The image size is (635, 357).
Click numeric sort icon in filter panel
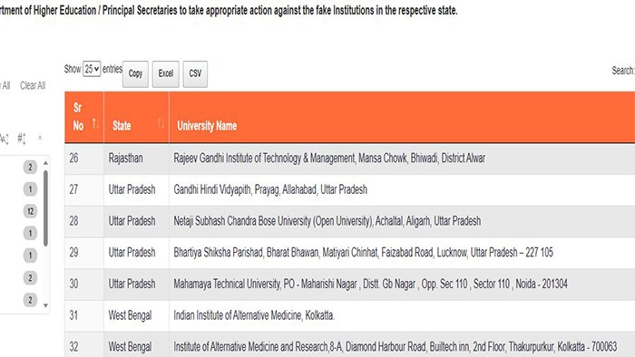coord(22,139)
